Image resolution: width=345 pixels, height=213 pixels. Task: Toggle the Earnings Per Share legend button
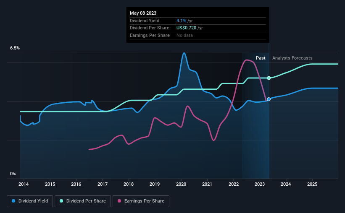[x=141, y=201]
